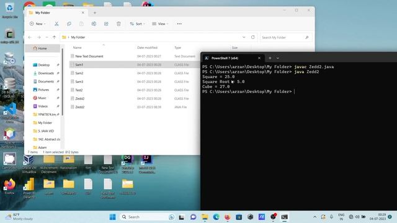397x223 pixels.
Task: Sort files by the Name column header
Action: pyautogui.click(x=77, y=48)
